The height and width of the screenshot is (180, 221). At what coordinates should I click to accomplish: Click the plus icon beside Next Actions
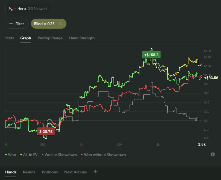[x=95, y=172]
